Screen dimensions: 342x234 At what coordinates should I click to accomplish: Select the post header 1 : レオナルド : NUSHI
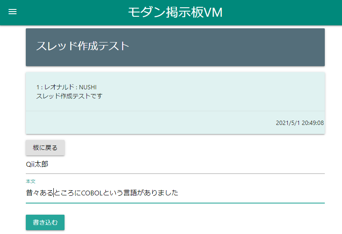66,87
